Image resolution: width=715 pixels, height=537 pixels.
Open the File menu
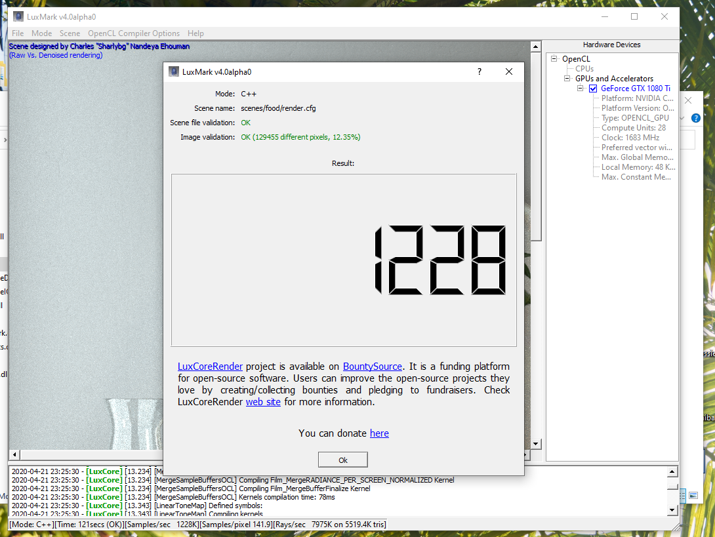pyautogui.click(x=18, y=33)
